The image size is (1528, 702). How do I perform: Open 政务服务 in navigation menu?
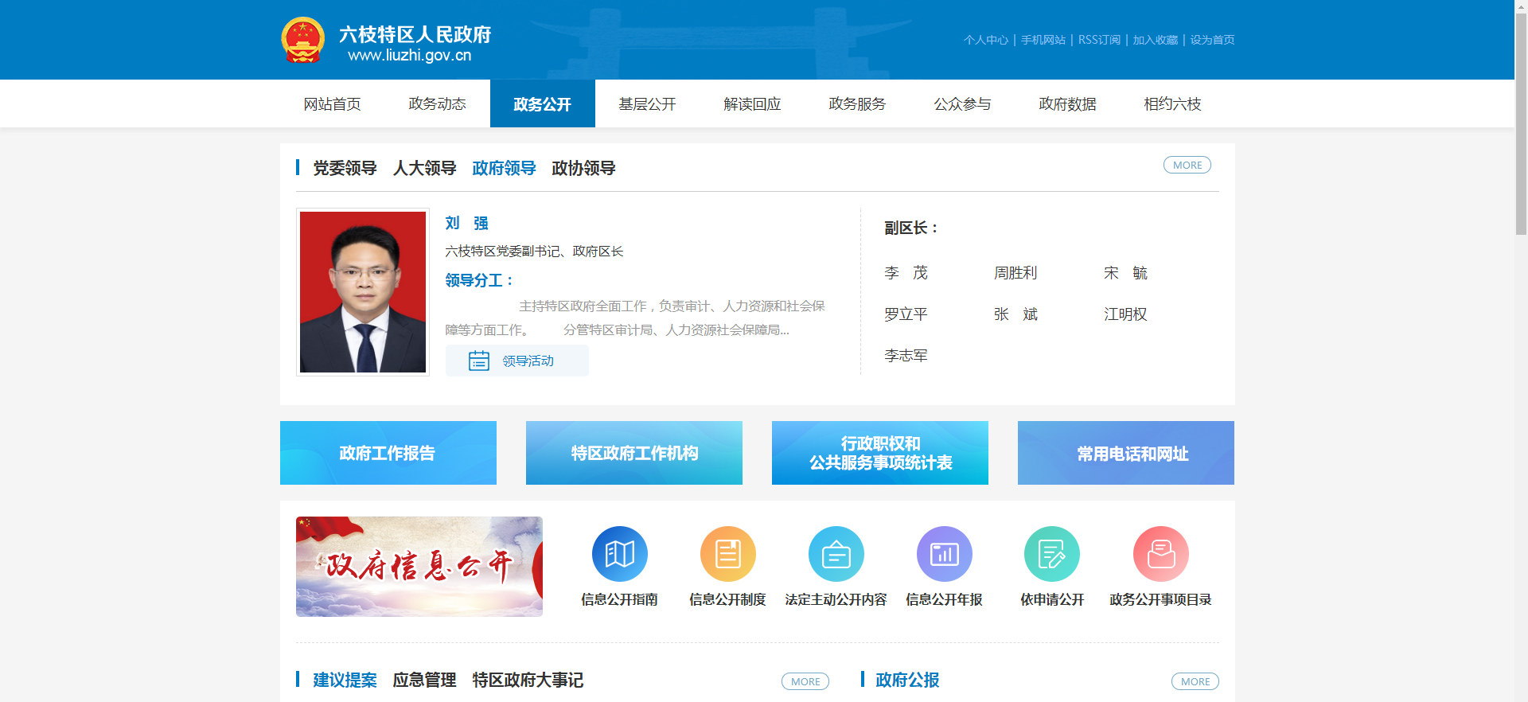[857, 104]
